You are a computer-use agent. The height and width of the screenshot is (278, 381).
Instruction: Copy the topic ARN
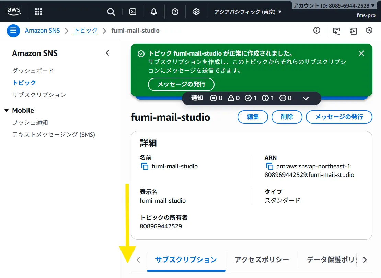point(269,166)
